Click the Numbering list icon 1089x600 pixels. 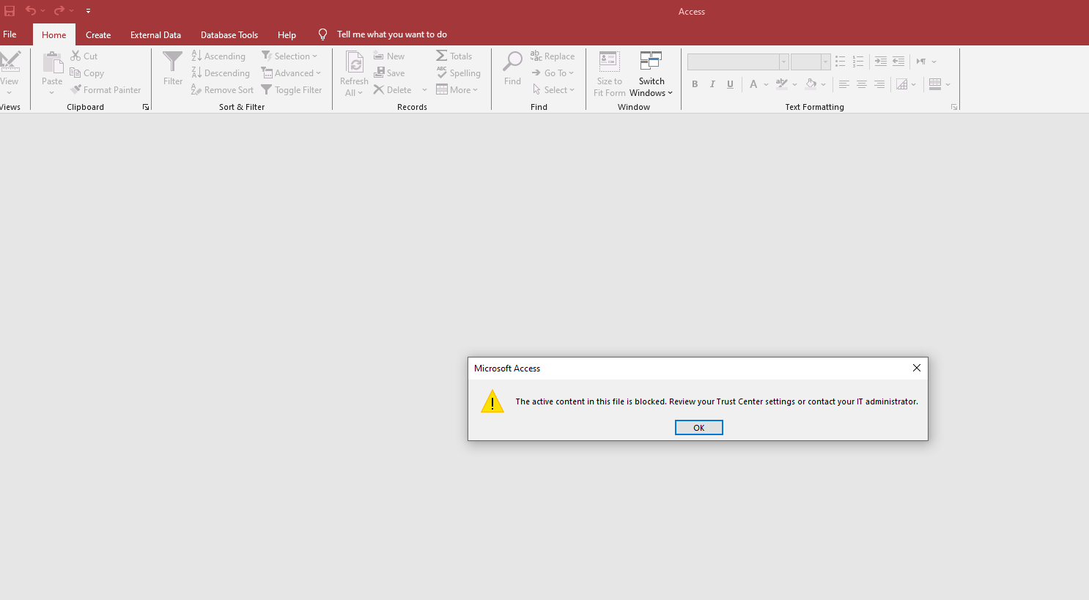click(858, 62)
